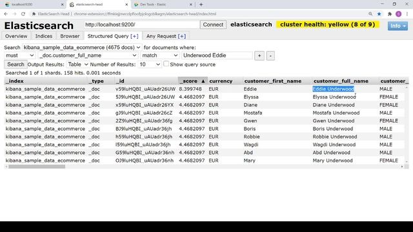The width and height of the screenshot is (413, 232).
Task: Add new Any Request tab with [+]
Action: point(182,36)
